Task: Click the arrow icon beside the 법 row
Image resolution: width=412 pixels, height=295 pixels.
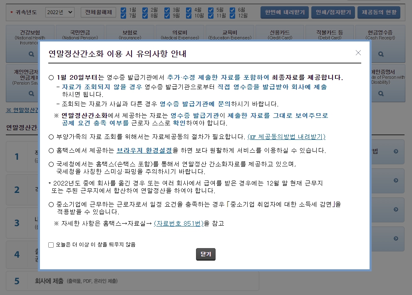Action: (396, 151)
